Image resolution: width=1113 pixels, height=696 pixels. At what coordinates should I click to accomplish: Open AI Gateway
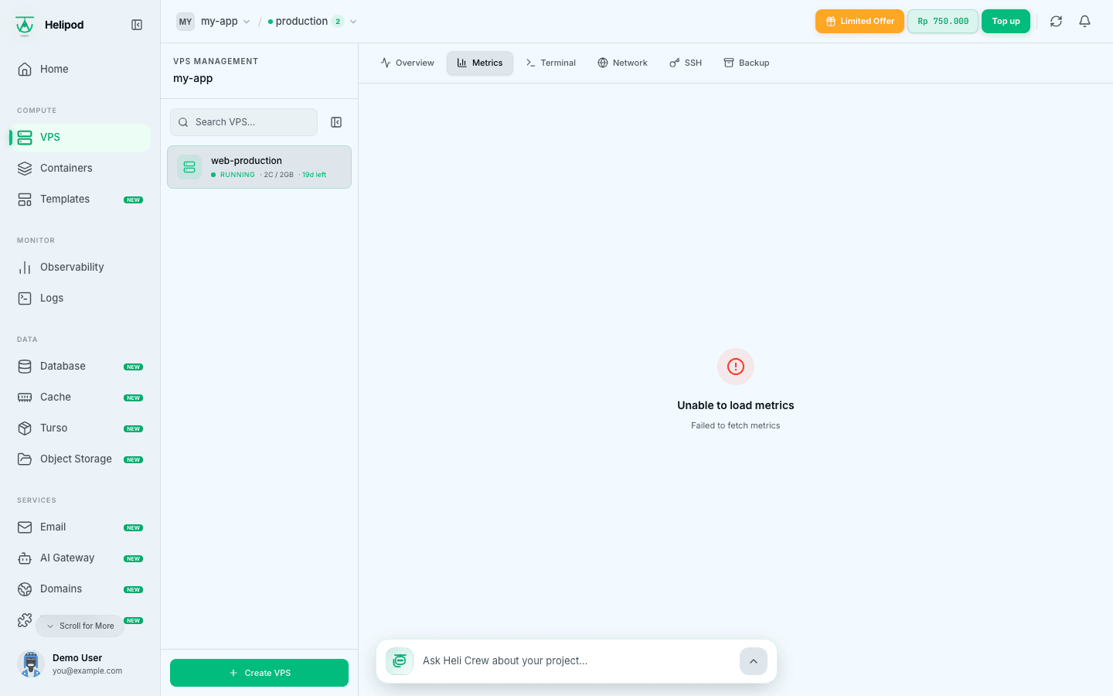80,558
